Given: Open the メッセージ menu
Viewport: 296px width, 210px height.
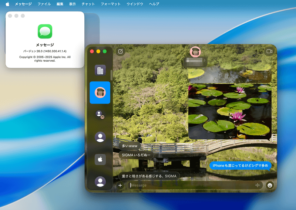Looking at the screenshot, I should click(23, 4).
